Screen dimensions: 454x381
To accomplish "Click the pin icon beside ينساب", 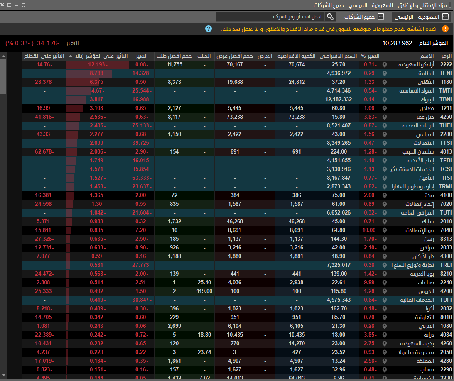I will click(385, 370).
